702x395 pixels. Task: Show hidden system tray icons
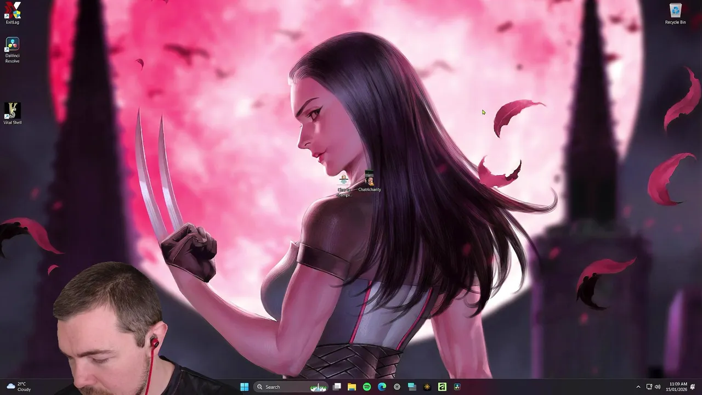point(638,387)
